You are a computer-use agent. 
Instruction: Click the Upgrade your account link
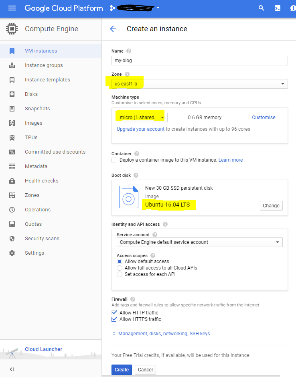click(x=140, y=129)
